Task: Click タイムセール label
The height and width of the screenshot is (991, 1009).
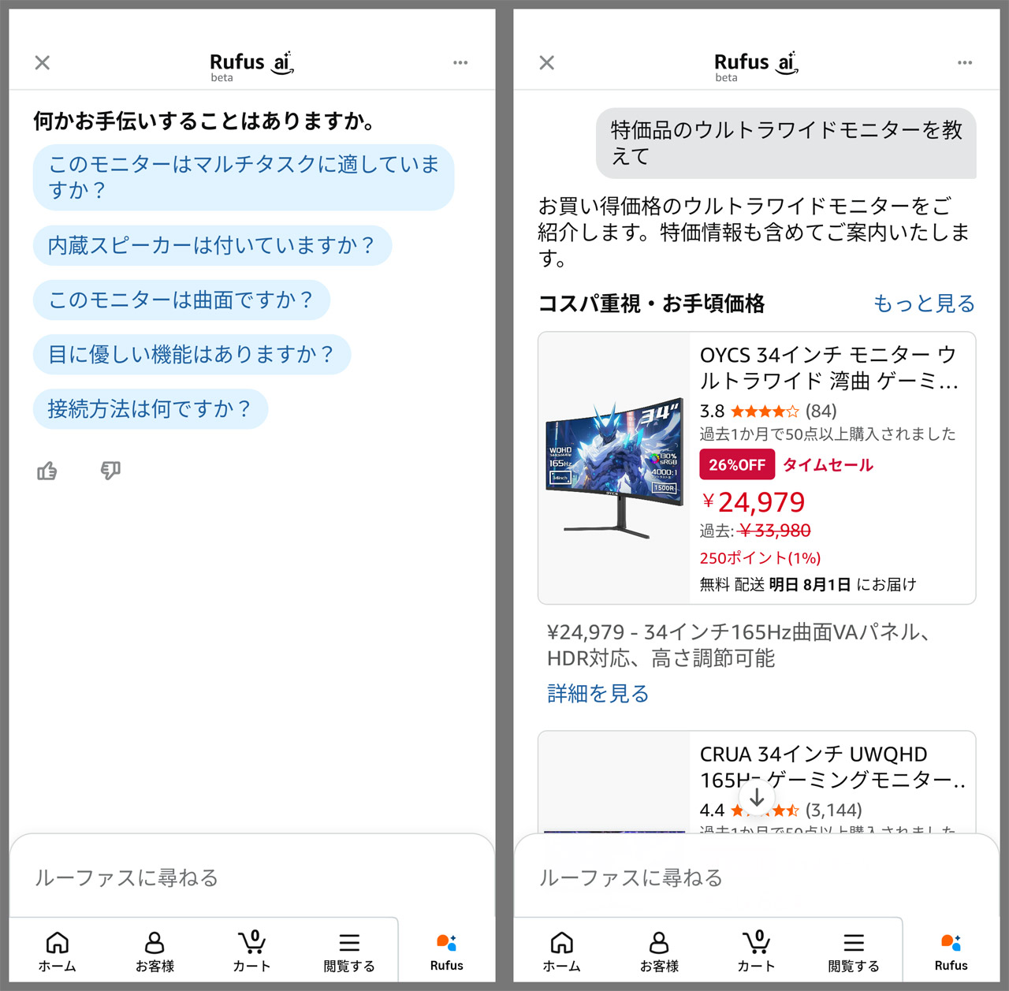Action: (828, 465)
